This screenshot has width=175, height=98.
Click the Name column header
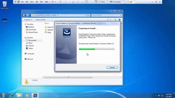47,23
